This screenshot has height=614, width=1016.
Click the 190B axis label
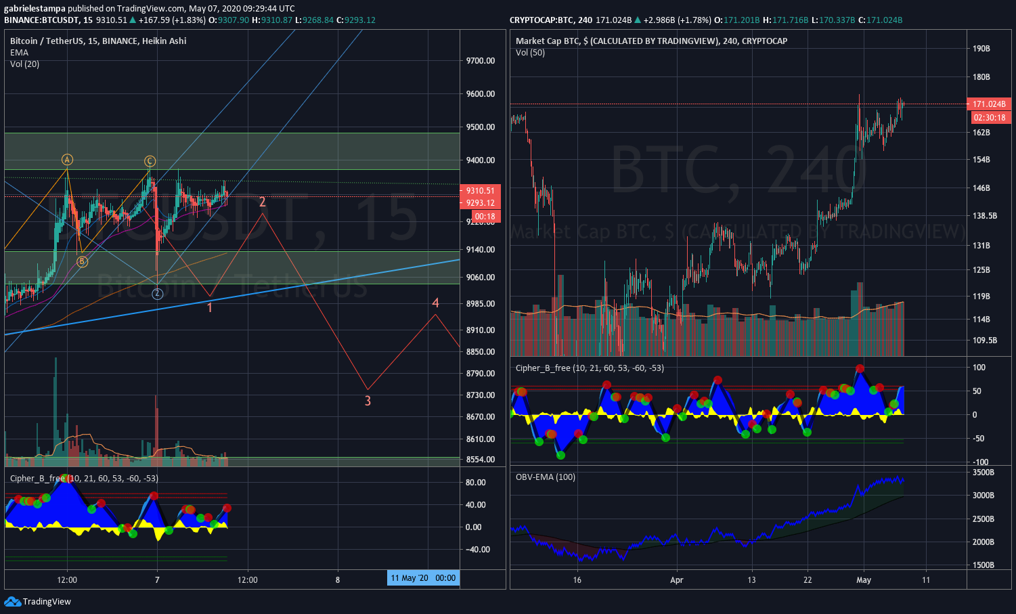[x=981, y=49]
